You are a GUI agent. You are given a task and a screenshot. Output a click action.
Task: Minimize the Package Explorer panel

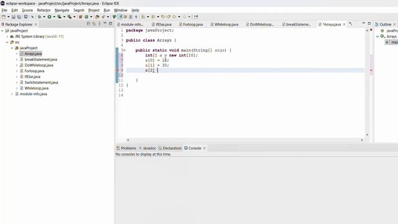105,24
